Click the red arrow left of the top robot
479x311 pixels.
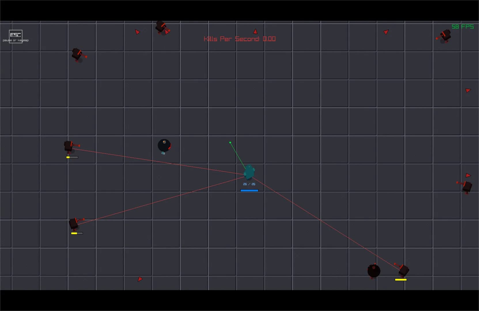tap(137, 32)
